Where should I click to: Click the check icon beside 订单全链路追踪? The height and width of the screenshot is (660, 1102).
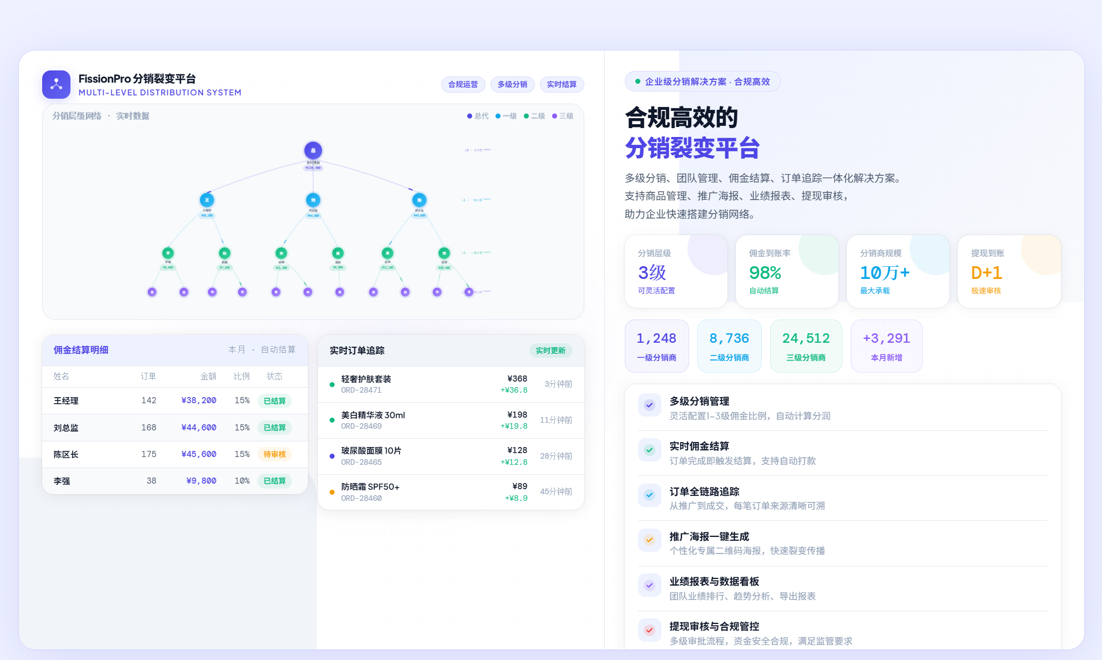[649, 495]
